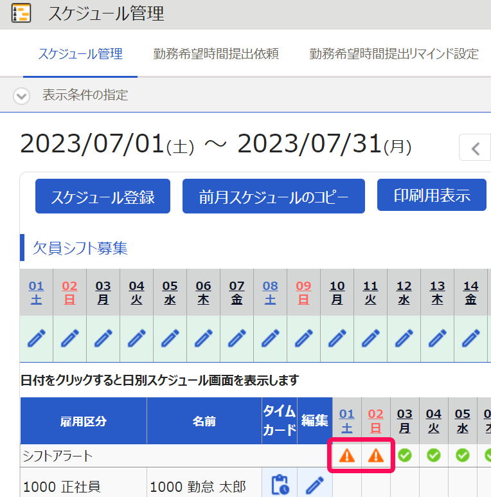This screenshot has width=491, height=497.
Task: Click green check alert icon for day 05
Action: point(463,455)
